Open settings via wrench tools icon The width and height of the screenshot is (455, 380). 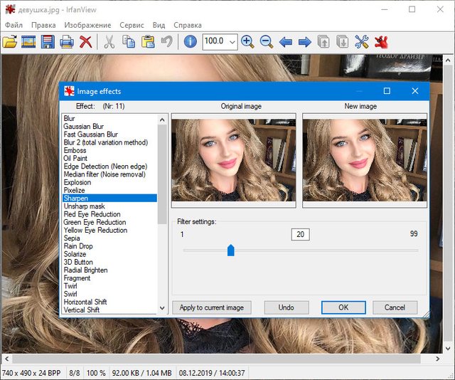tap(362, 42)
